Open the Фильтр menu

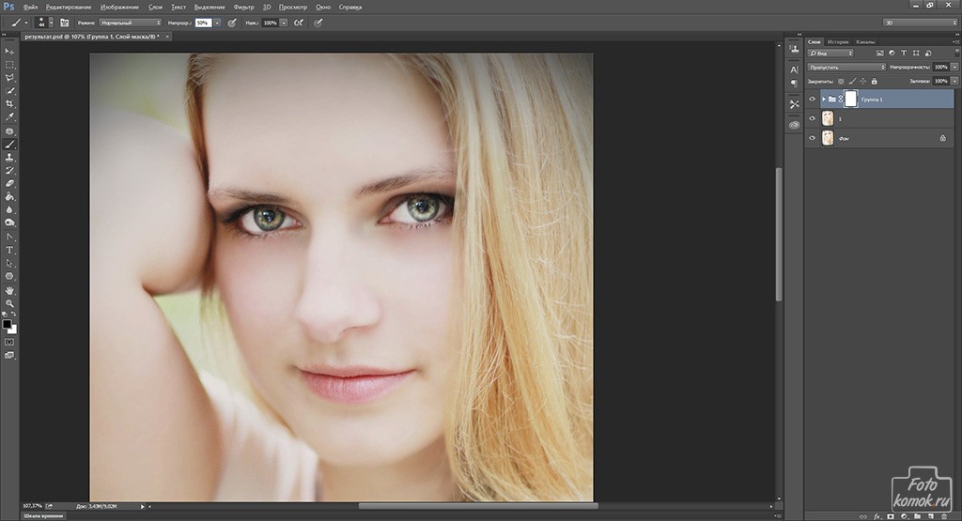click(x=243, y=7)
